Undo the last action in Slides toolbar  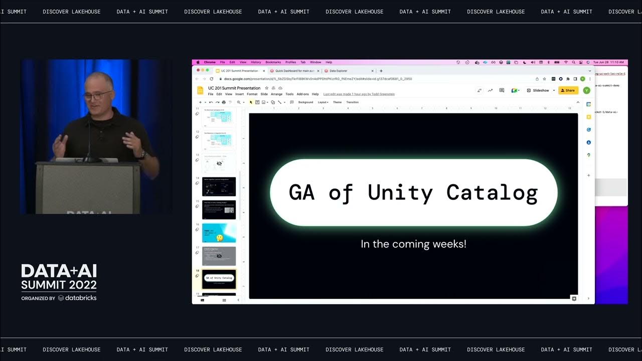click(211, 102)
